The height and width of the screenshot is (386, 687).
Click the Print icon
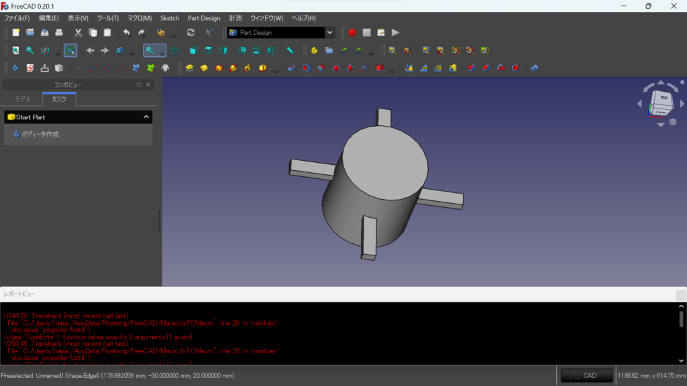click(59, 32)
